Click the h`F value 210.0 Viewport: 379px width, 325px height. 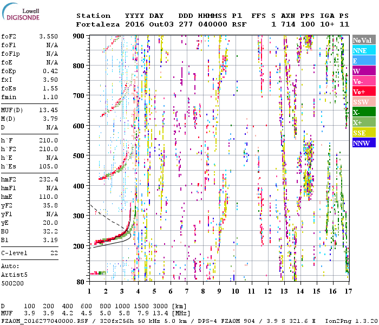pos(48,140)
